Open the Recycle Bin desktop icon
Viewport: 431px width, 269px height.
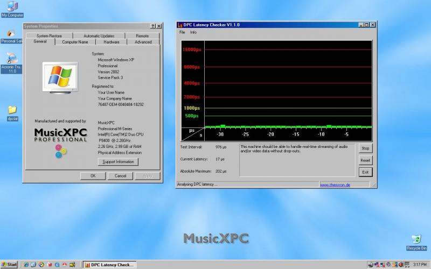[416, 243]
